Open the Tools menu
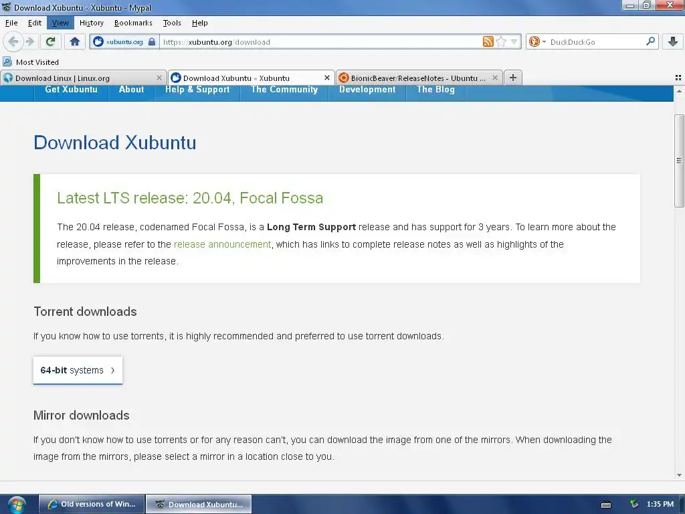Viewport: 685px width, 514px height. [172, 23]
